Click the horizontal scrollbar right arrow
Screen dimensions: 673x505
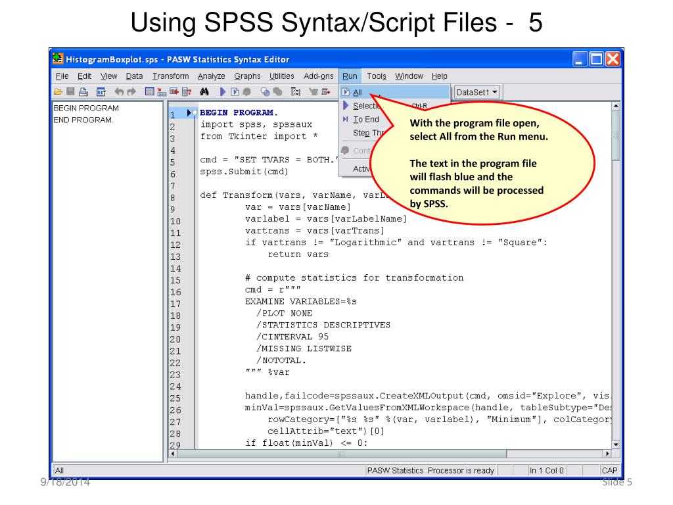[x=607, y=454]
